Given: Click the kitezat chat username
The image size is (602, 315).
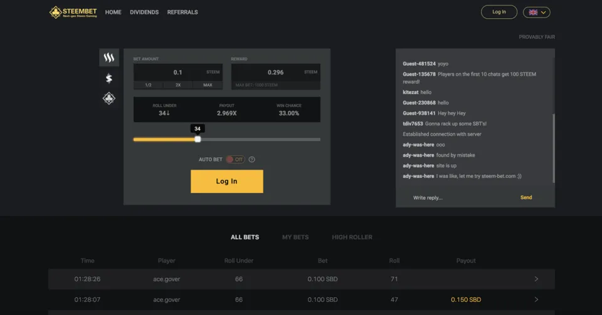Looking at the screenshot, I should pos(410,92).
